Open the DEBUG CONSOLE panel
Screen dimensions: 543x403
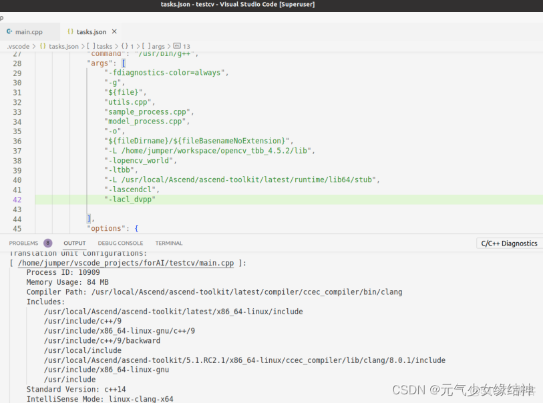coord(120,243)
